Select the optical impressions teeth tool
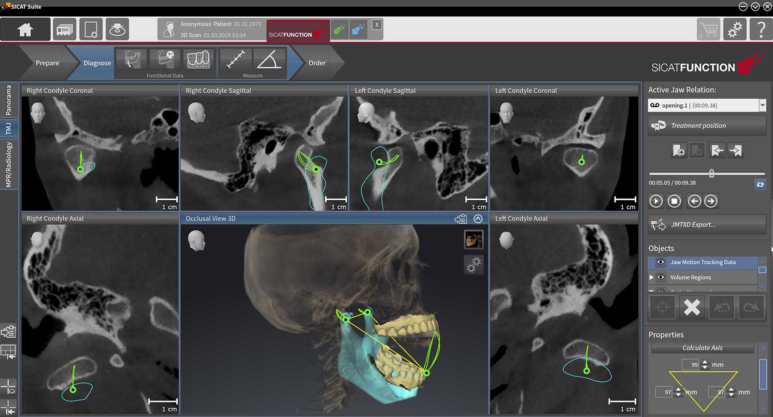 [198, 60]
